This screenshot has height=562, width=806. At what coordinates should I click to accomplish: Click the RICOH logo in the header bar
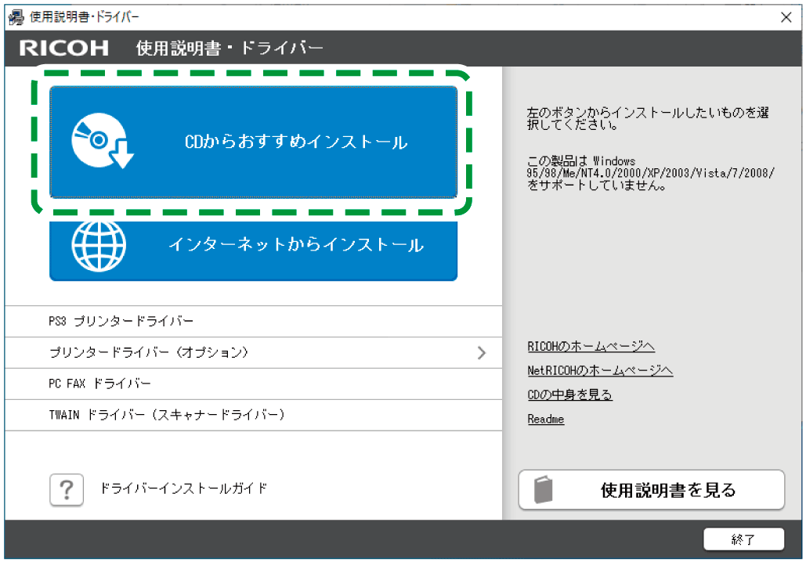63,49
